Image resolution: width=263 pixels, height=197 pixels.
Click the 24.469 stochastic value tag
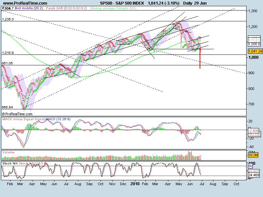254,175
